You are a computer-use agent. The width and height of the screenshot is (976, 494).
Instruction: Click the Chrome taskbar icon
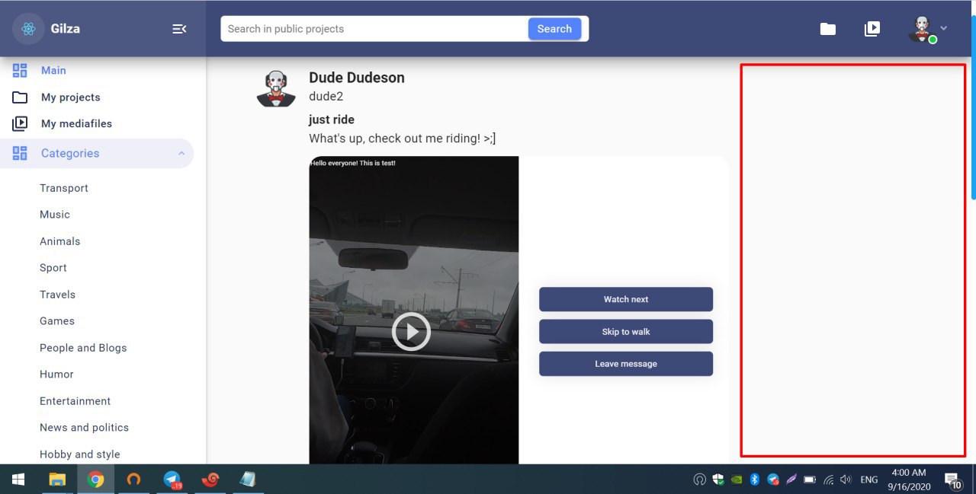click(x=95, y=480)
